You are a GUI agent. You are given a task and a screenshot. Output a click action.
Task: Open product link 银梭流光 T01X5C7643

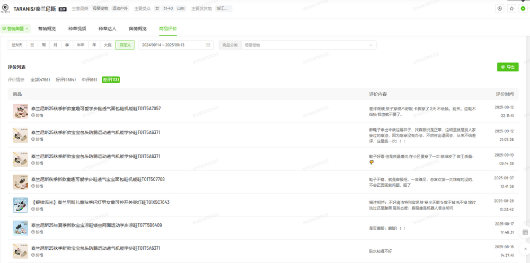pos(100,202)
